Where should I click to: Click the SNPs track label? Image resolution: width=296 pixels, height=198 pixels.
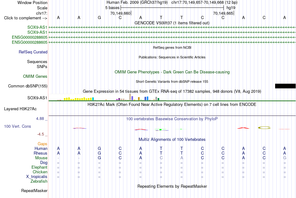coord(42,67)
